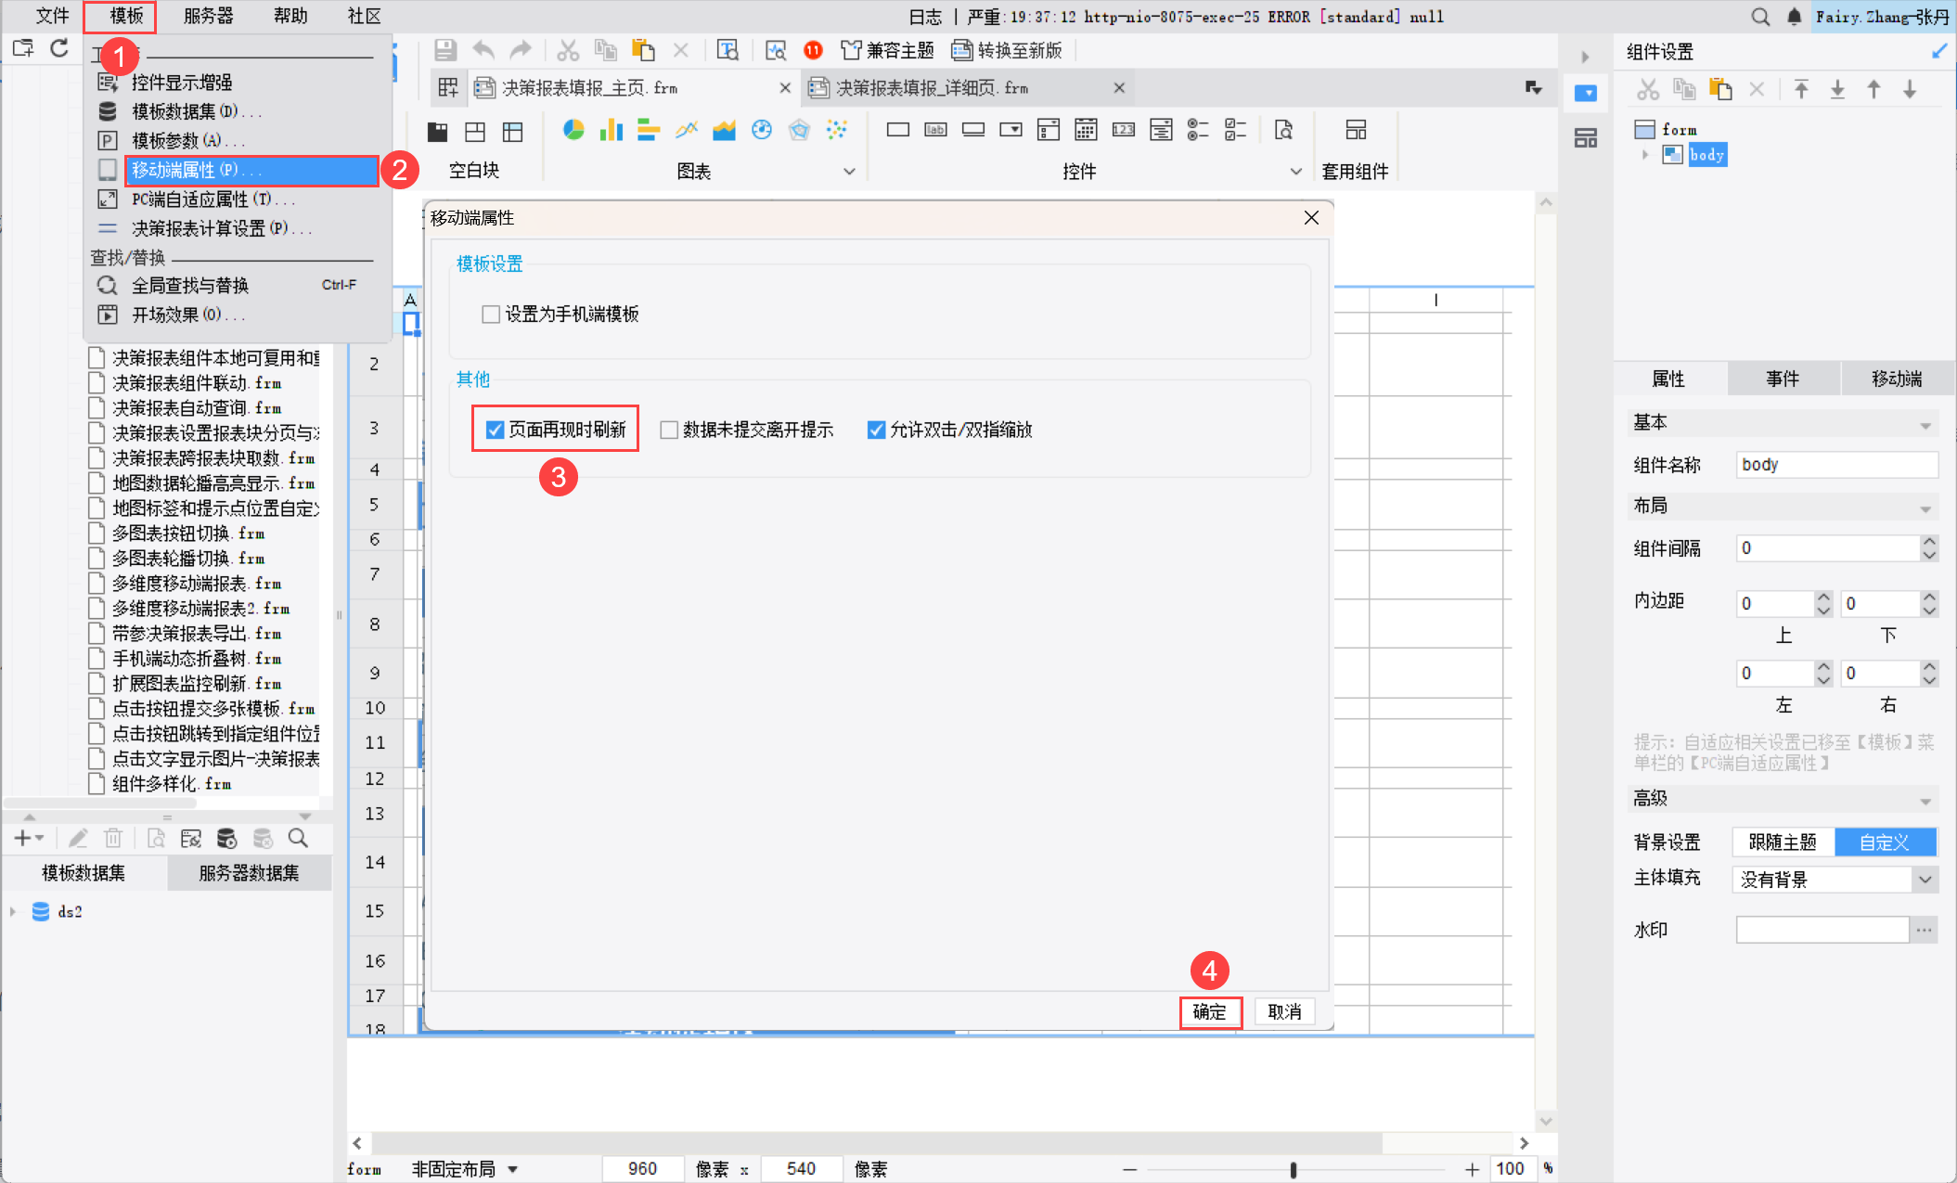Screen dimensions: 1957x1183
Task: Click the refresh icon above file tree
Action: click(59, 48)
